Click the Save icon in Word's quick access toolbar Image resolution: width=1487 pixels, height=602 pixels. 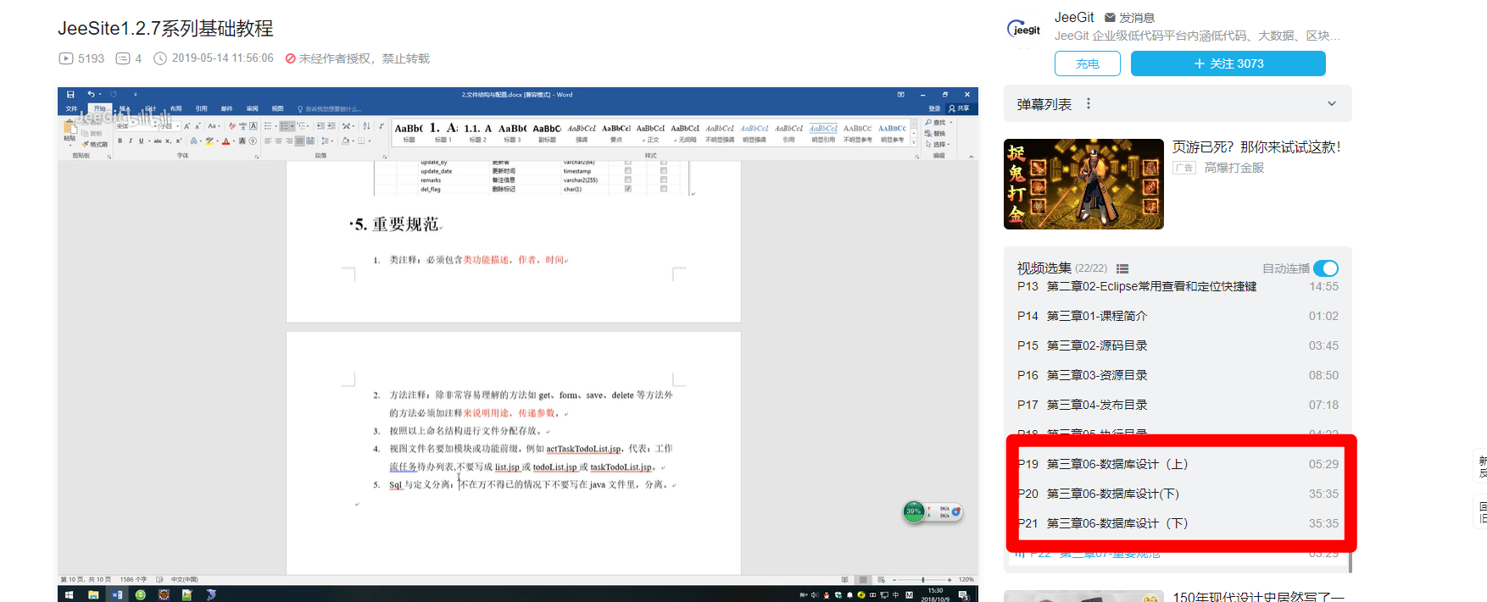click(x=70, y=94)
